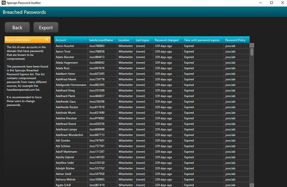The width and height of the screenshot is (287, 187).
Task: Sort by the Location column header
Action: point(126,40)
